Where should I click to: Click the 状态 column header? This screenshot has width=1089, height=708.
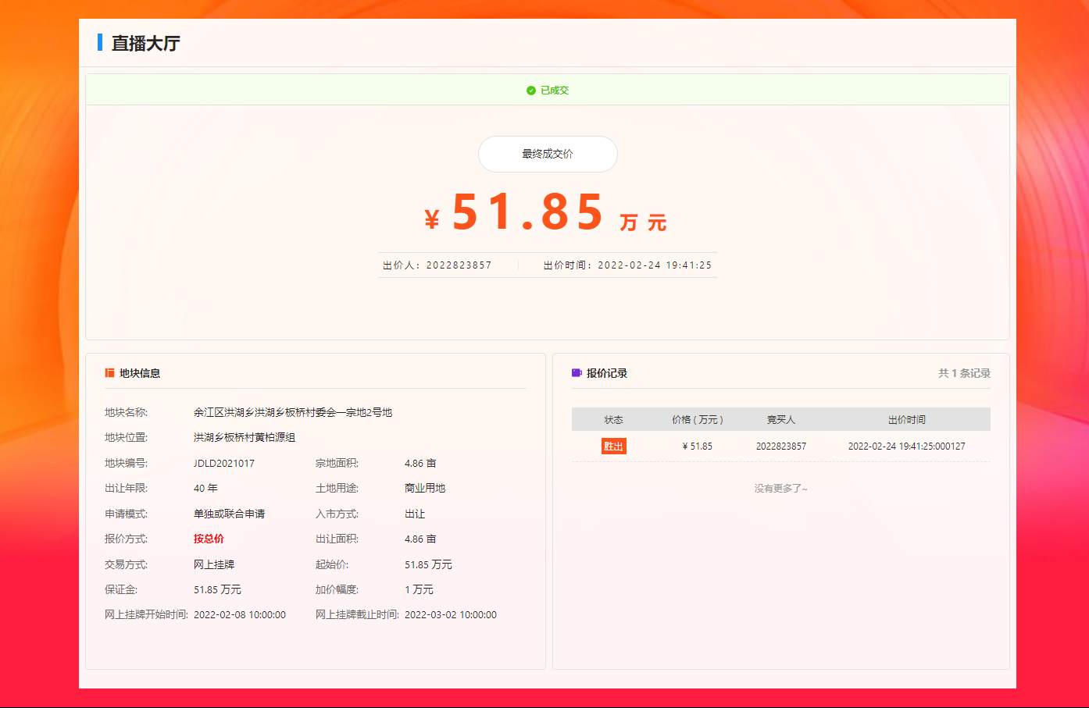(x=613, y=420)
